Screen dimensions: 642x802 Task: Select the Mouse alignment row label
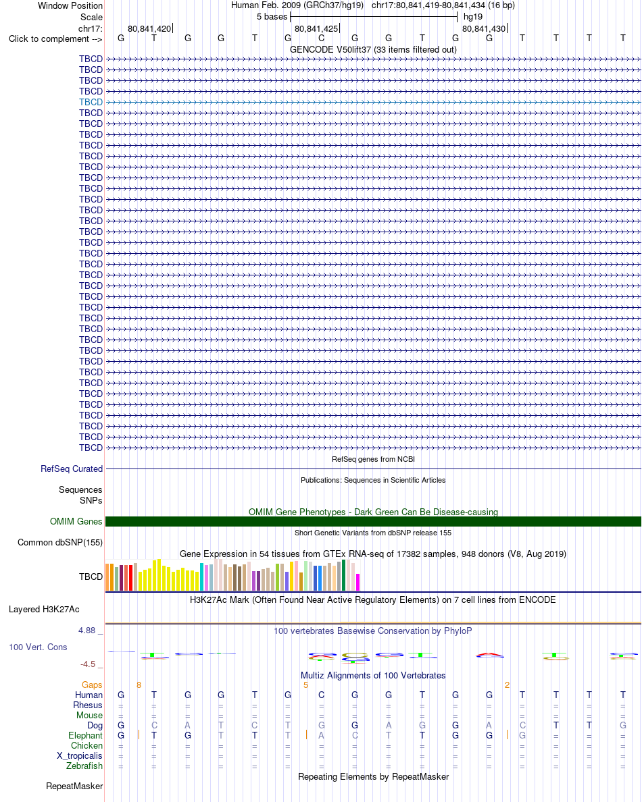click(90, 716)
